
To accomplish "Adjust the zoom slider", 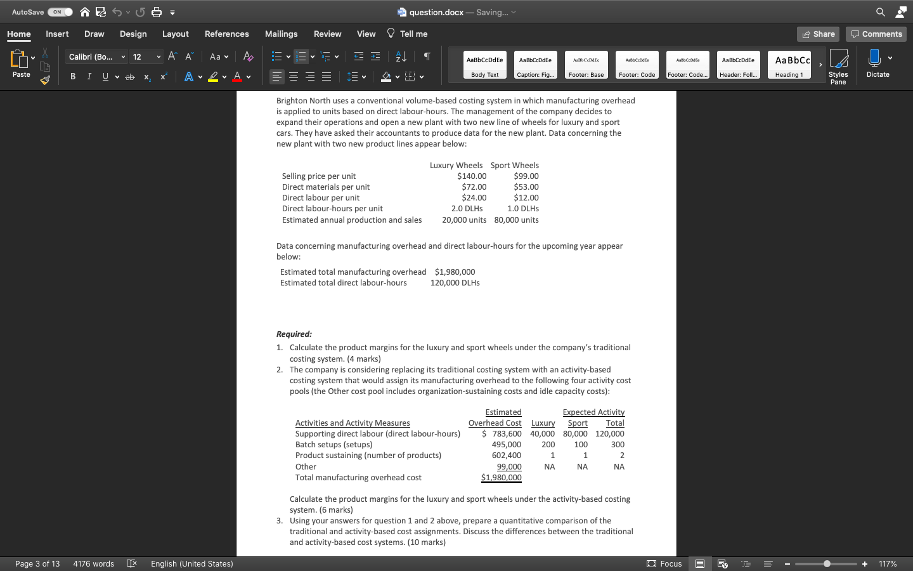I will tap(826, 563).
